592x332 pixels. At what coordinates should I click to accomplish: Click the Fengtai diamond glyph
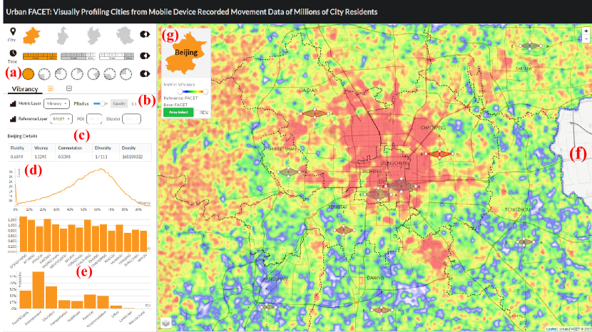click(x=344, y=230)
